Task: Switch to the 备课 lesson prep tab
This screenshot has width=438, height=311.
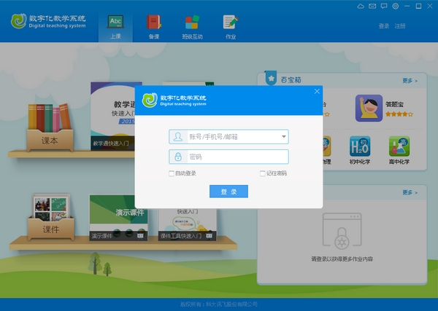Action: click(154, 22)
